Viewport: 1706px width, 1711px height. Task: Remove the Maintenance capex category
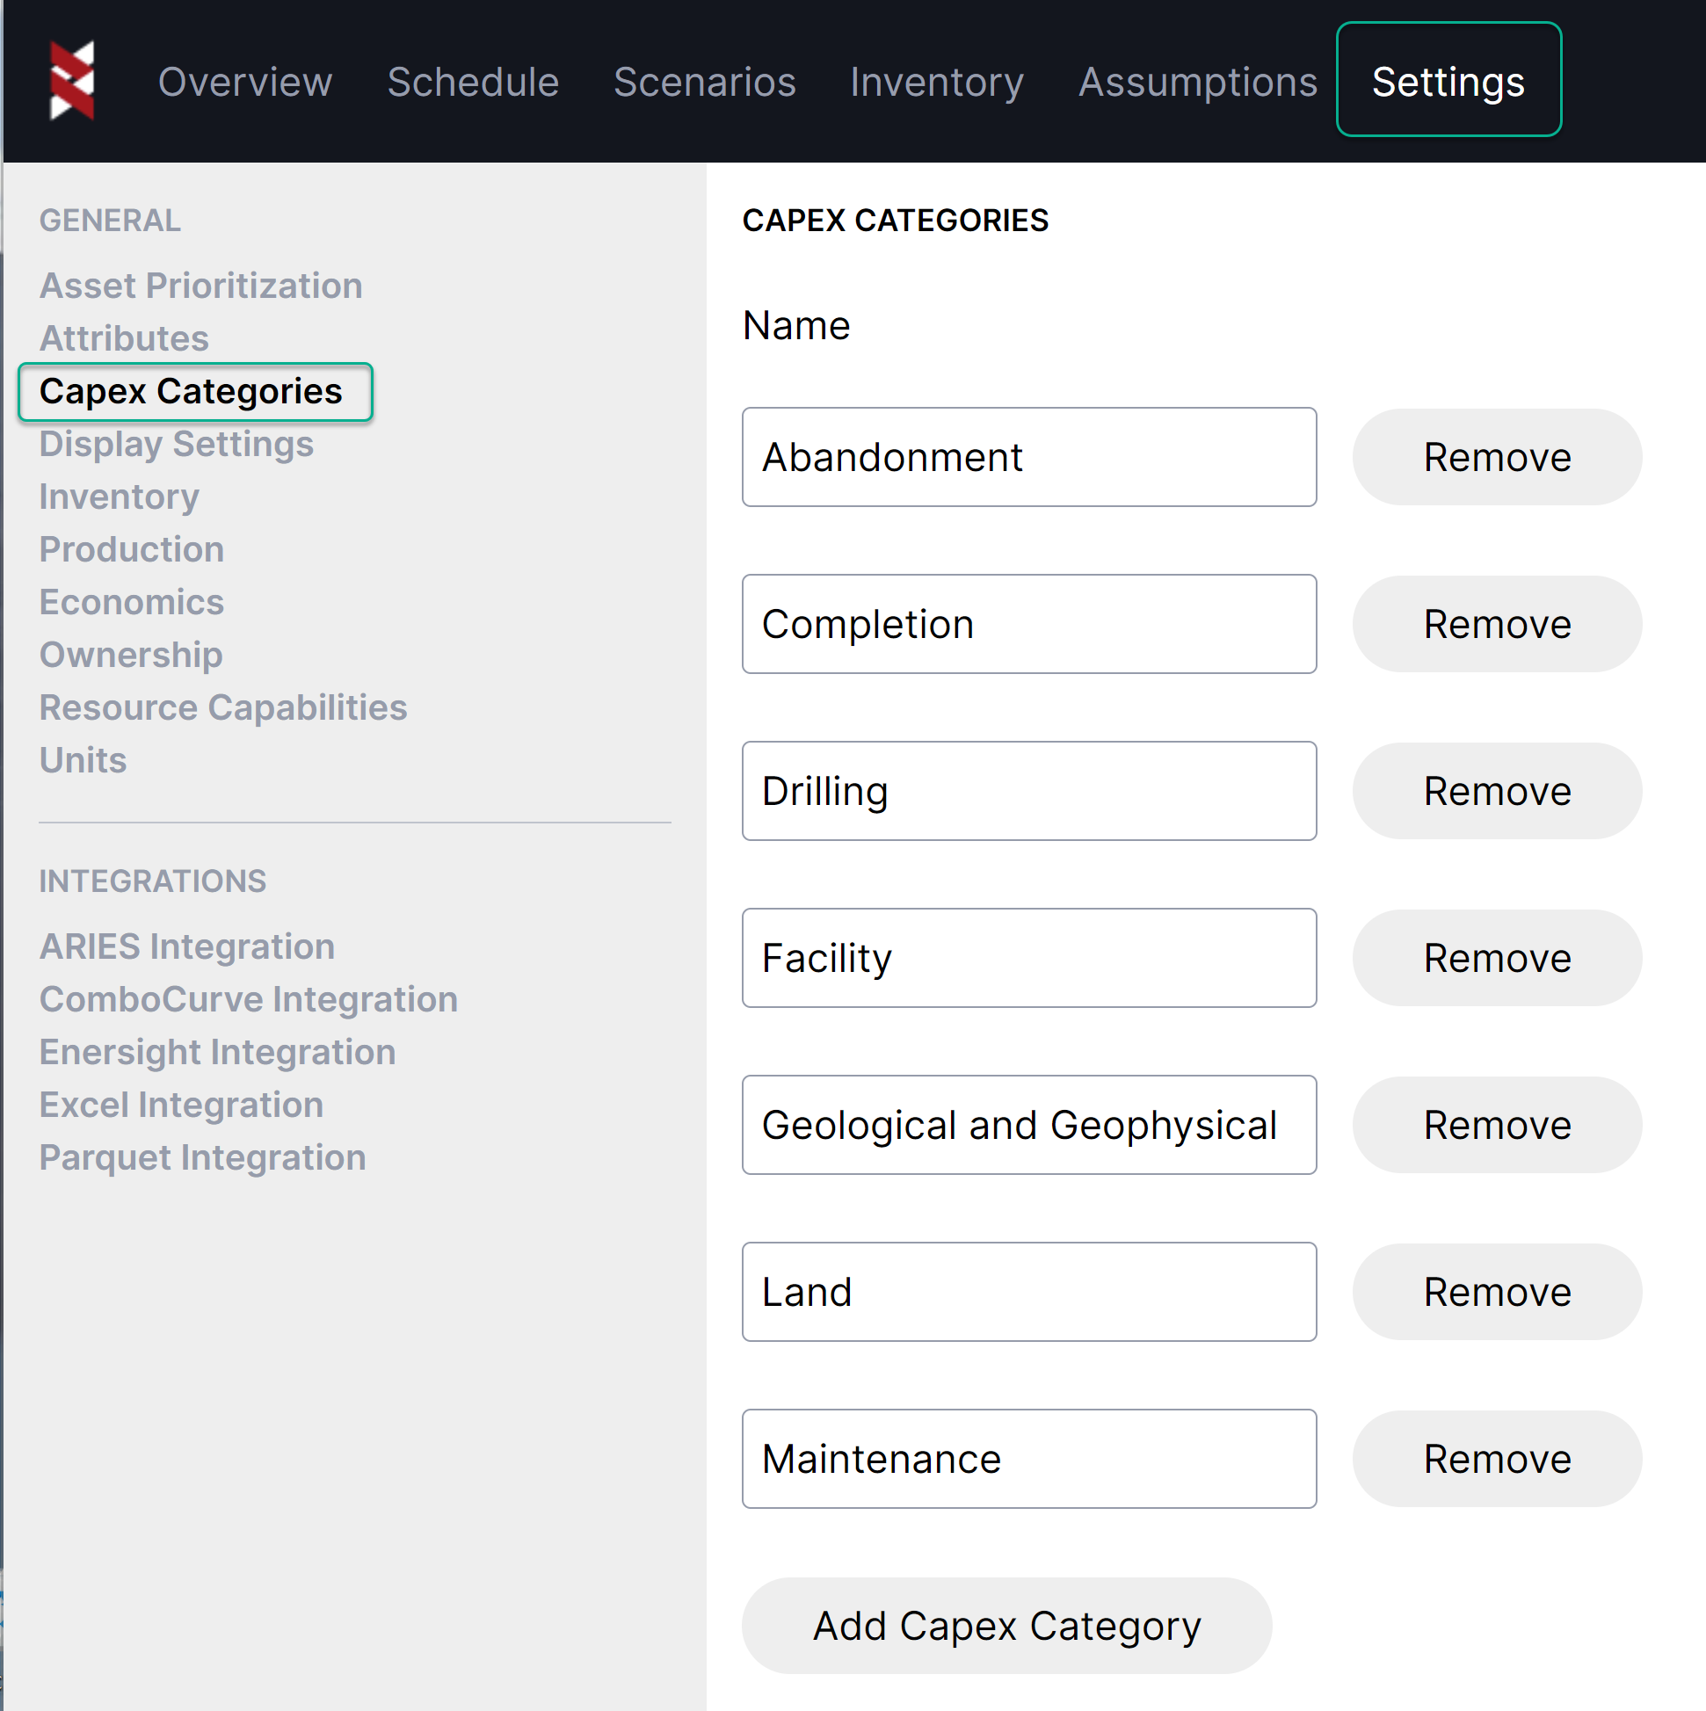(x=1495, y=1459)
